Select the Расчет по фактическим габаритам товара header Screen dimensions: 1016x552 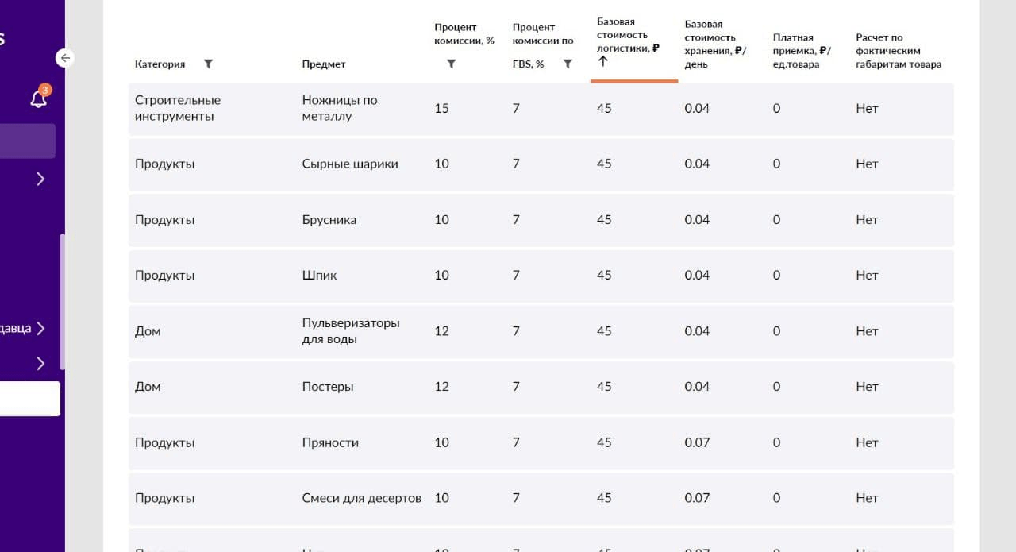tap(898, 51)
